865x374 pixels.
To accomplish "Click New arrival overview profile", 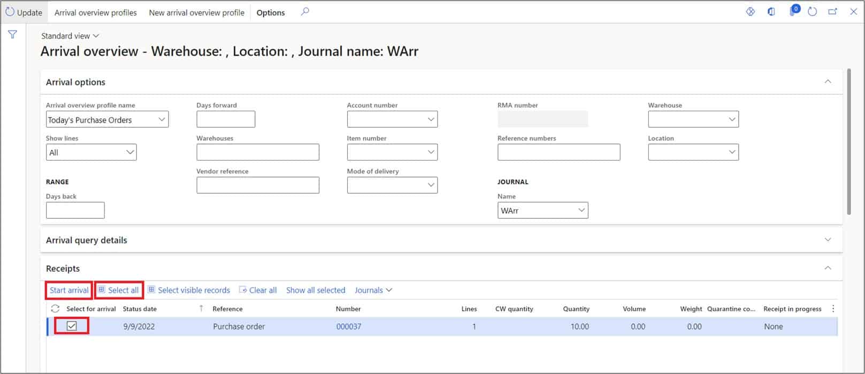I will tap(196, 12).
